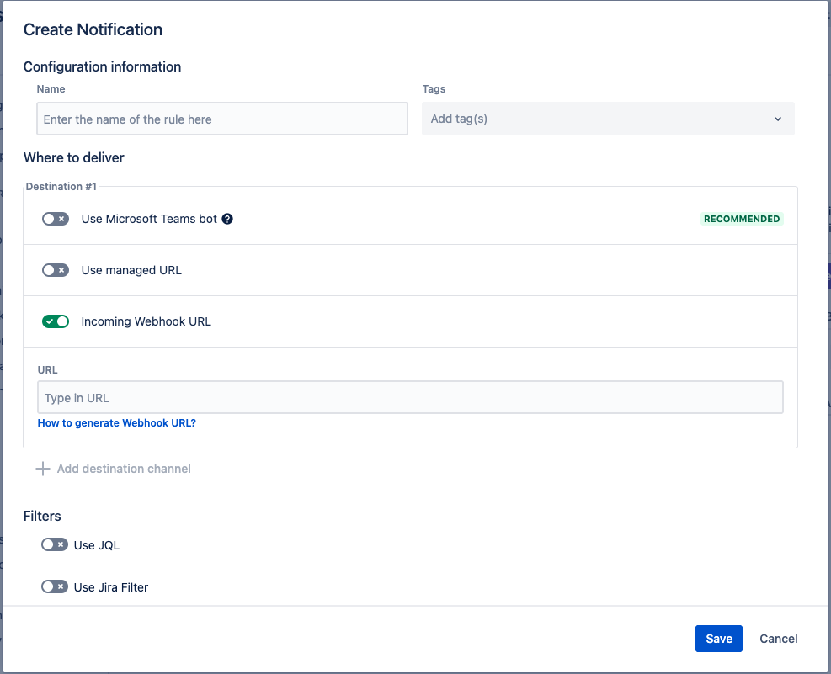Enable the Use JQL filter switch

[x=55, y=544]
